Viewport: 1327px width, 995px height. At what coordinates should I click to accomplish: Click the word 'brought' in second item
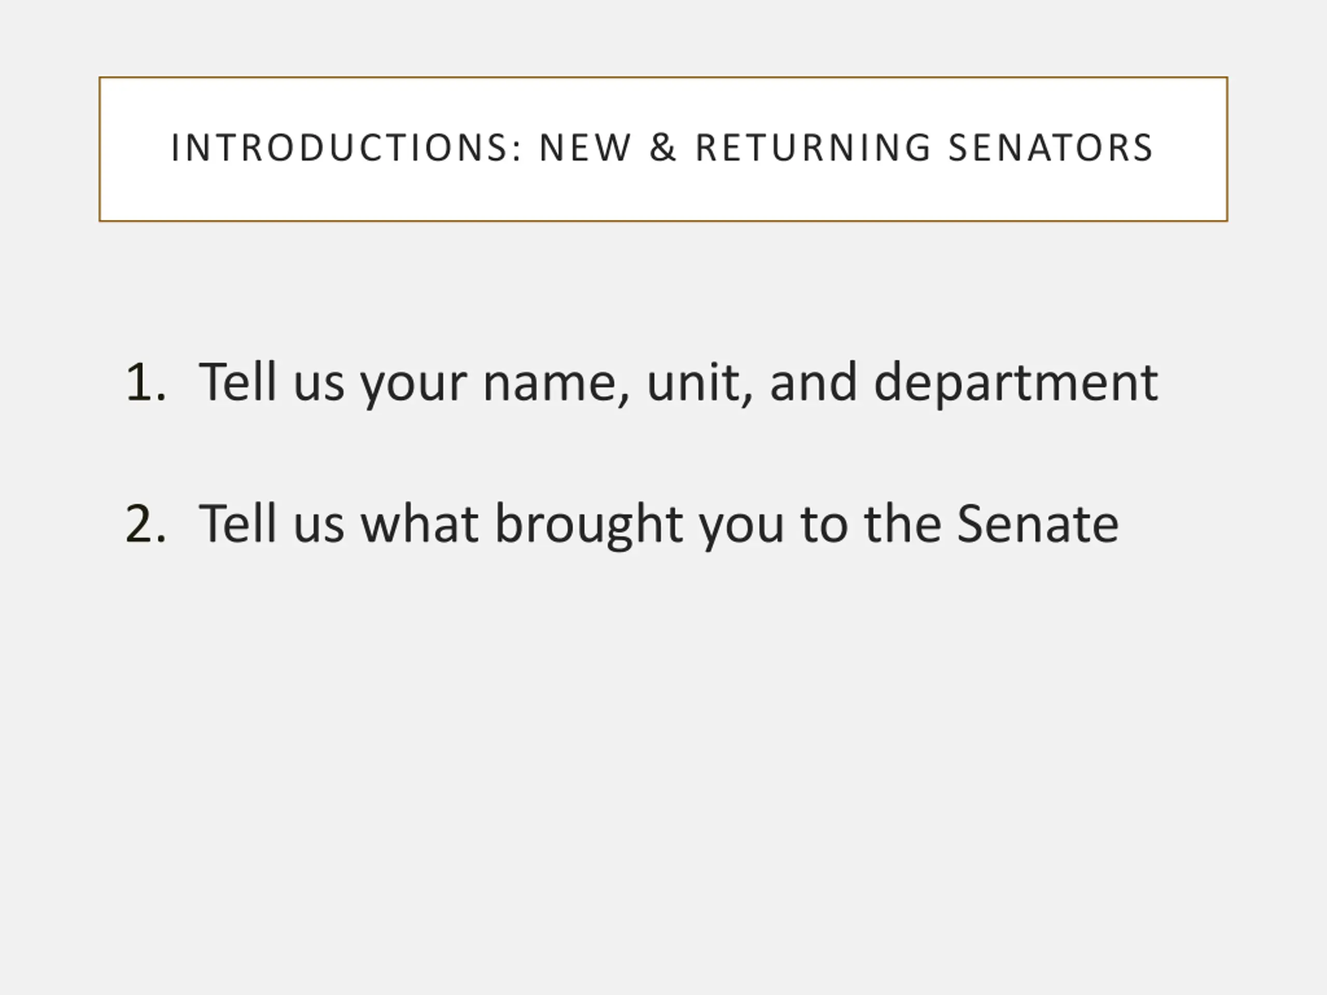(x=588, y=525)
